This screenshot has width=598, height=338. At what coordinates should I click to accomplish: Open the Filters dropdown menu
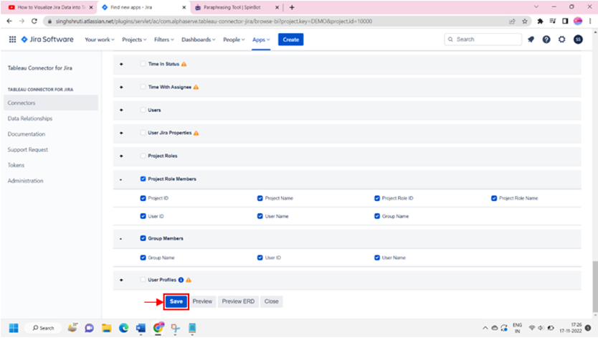click(164, 39)
